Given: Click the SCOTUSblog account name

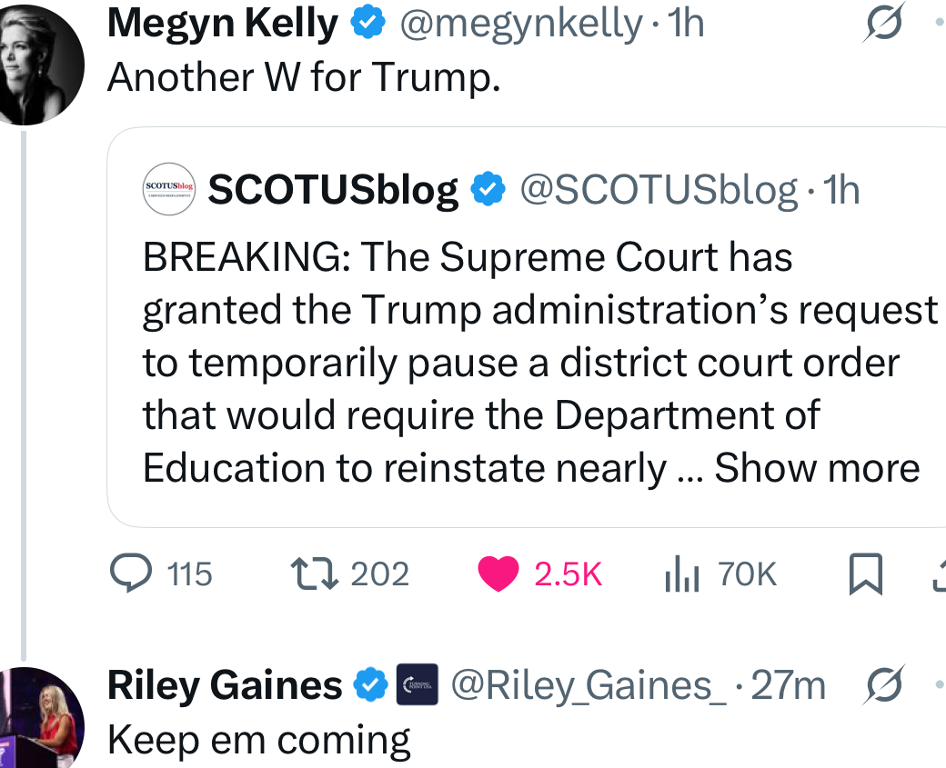Looking at the screenshot, I should coord(333,190).
